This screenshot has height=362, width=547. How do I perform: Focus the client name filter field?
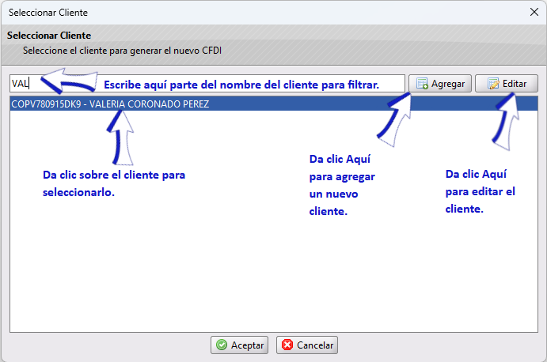click(207, 84)
